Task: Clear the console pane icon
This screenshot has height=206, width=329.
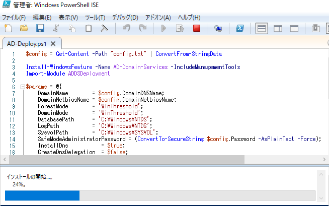Action: tap(104, 28)
